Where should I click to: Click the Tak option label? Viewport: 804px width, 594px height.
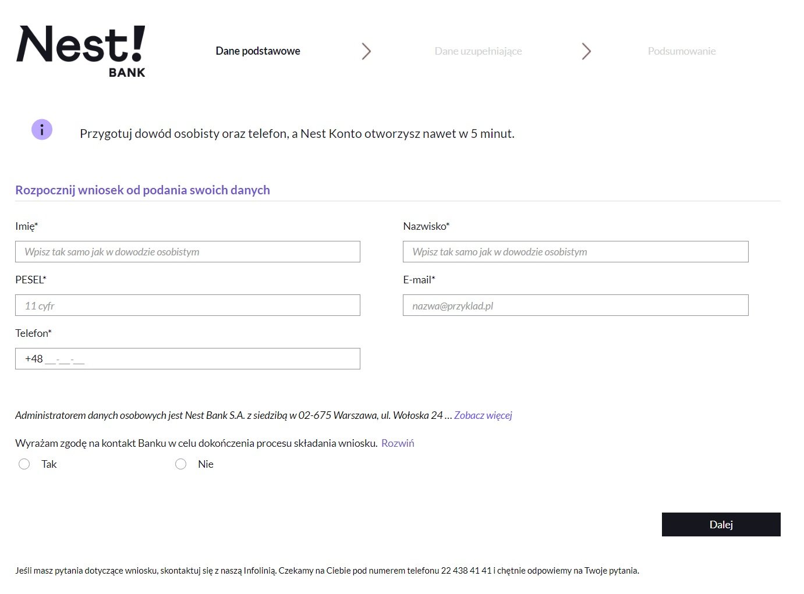coord(49,464)
